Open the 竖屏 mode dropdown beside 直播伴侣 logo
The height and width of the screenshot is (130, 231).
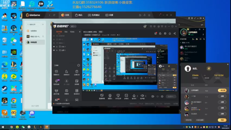[73, 26]
